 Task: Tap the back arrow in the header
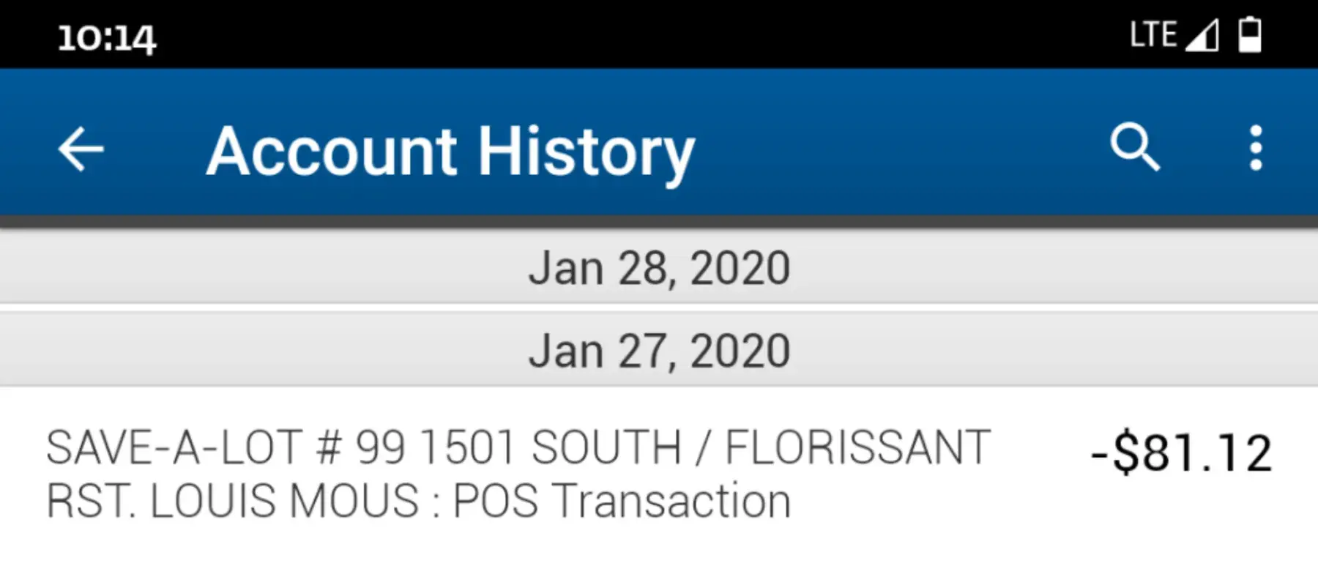point(81,149)
